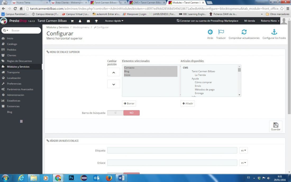
Task: Open Word from the taskbar
Action: point(121,178)
